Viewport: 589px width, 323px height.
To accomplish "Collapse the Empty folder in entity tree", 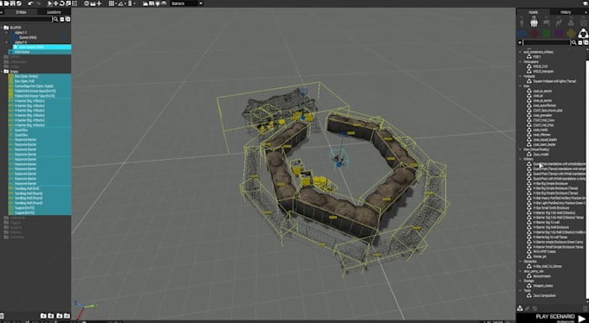I will click(x=2, y=71).
